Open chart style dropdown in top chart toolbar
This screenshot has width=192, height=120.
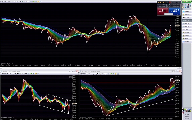17,2
